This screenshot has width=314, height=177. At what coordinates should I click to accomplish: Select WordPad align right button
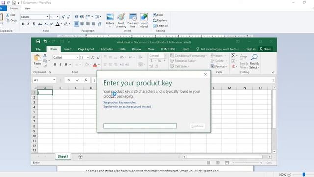(x=88, y=24)
